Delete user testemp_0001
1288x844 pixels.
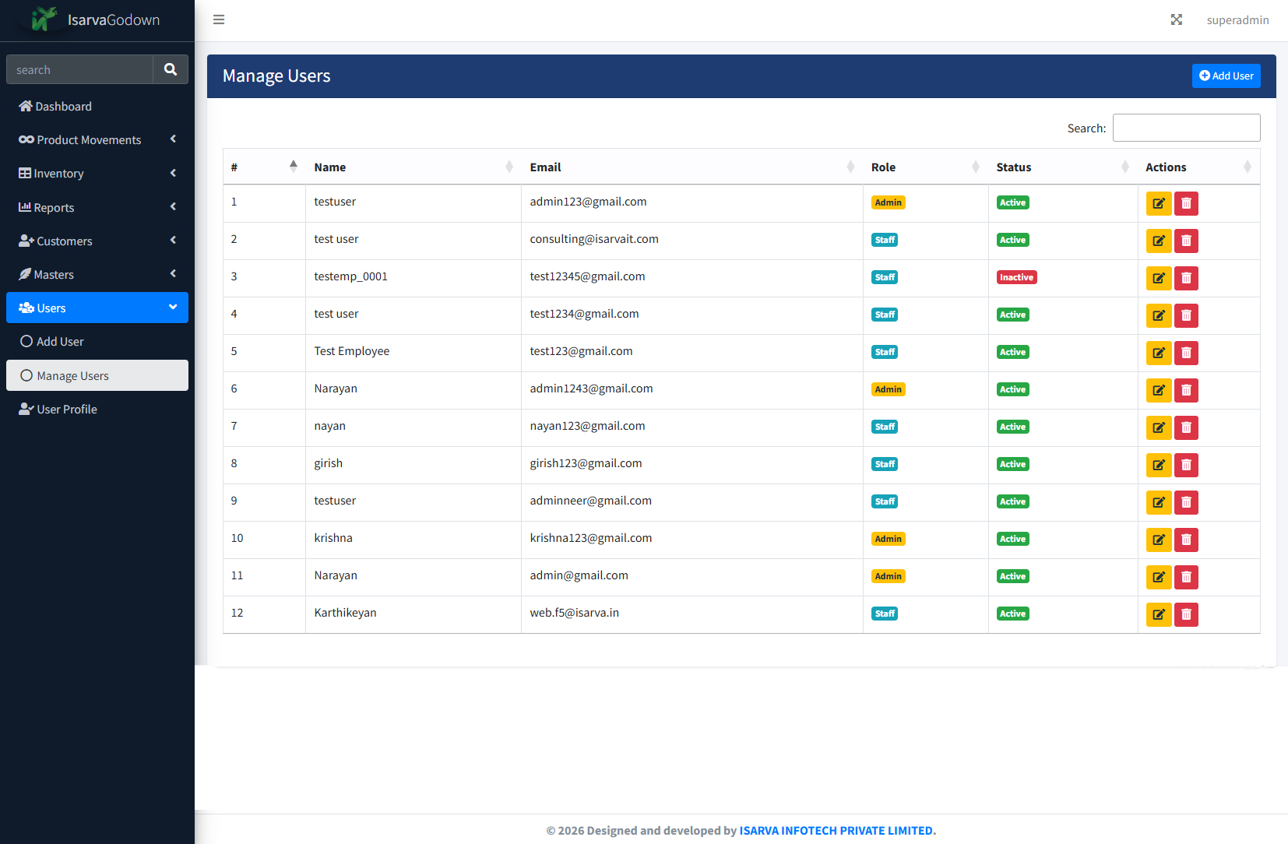point(1186,278)
